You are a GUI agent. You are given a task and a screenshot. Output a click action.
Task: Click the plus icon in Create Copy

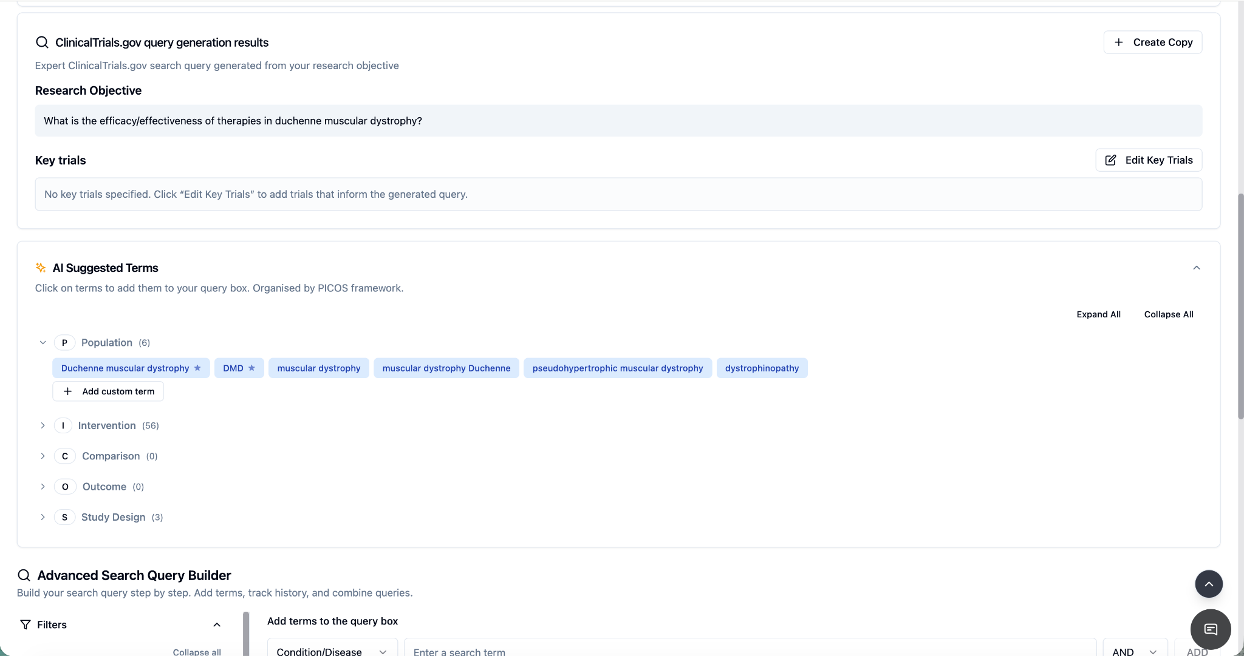click(x=1118, y=42)
